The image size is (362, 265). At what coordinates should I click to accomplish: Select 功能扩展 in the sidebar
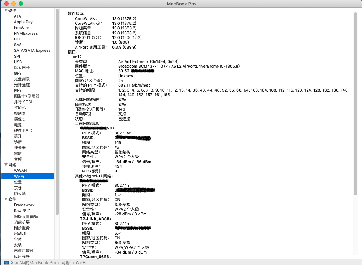tap(22, 222)
